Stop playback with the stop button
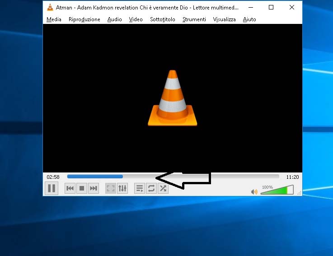 (x=82, y=188)
